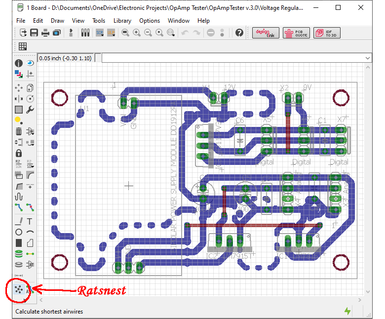Click the Redraw zoom icon
Image resolution: width=385 pixels, height=319 pixels.
[159, 33]
